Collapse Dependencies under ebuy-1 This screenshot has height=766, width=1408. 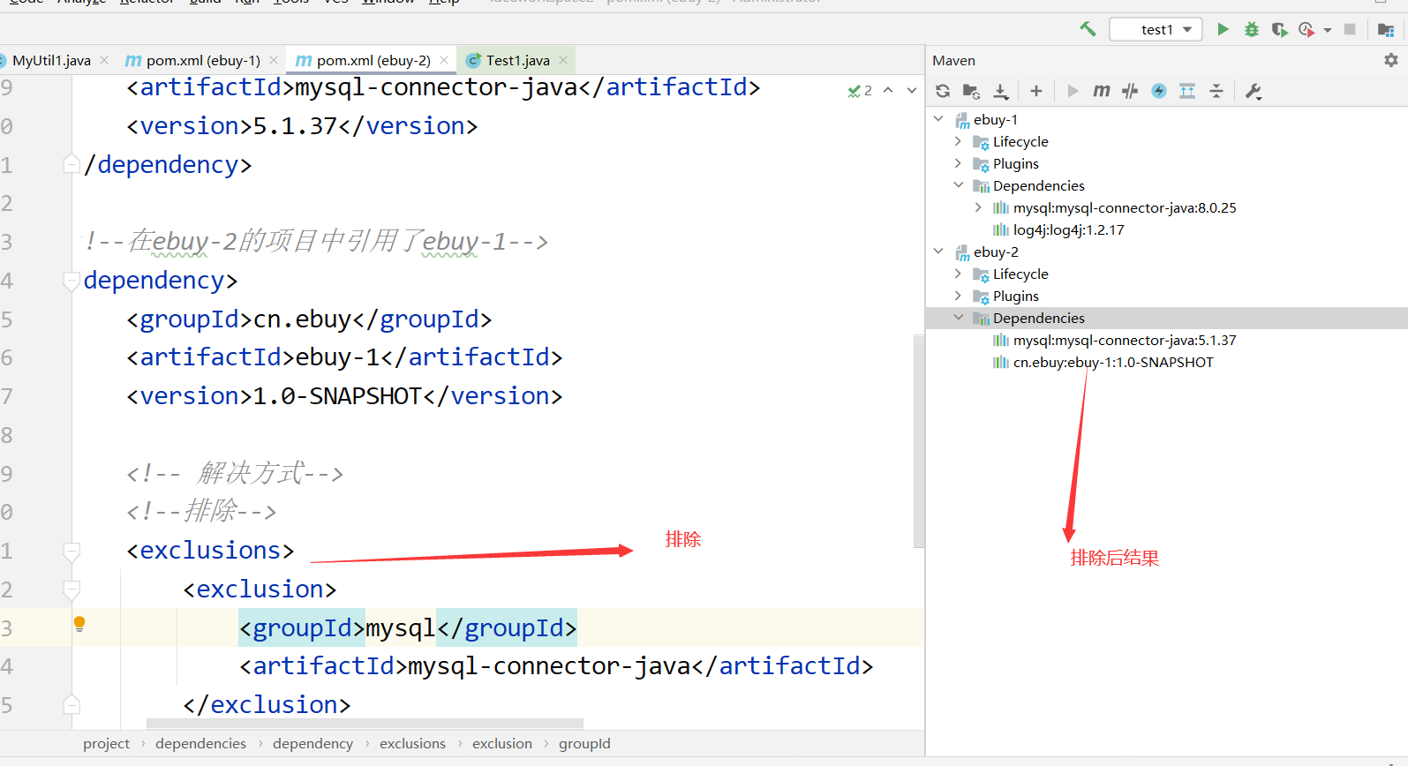959,185
